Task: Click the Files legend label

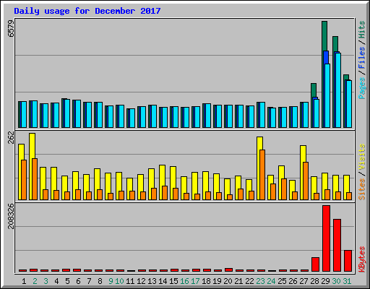Action: coord(362,57)
